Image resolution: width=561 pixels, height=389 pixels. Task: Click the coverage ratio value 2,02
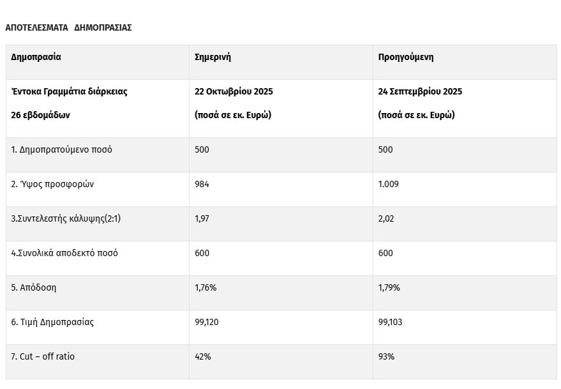click(x=386, y=218)
